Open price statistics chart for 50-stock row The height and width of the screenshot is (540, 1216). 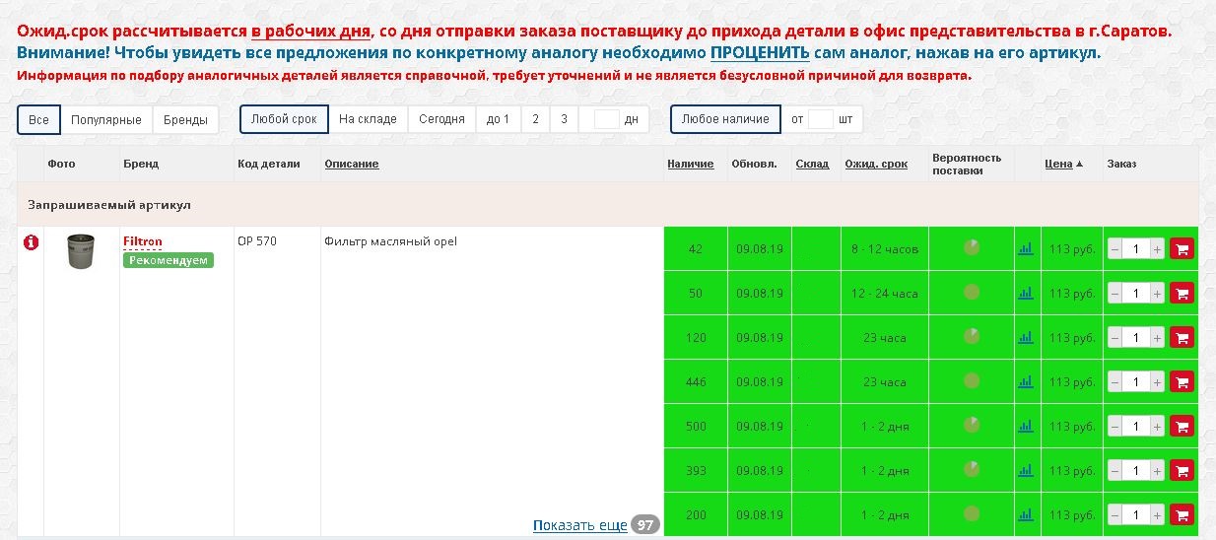tap(1026, 293)
